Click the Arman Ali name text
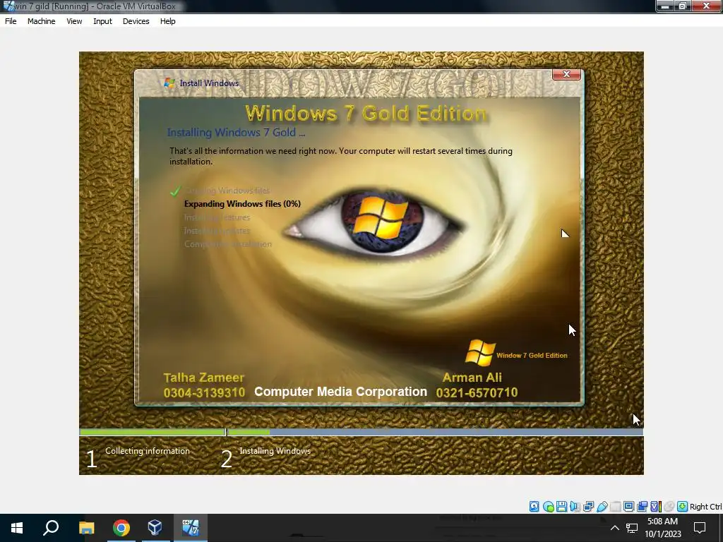This screenshot has width=723, height=542. tap(472, 378)
